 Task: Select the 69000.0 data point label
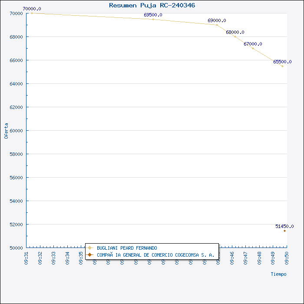point(217,20)
